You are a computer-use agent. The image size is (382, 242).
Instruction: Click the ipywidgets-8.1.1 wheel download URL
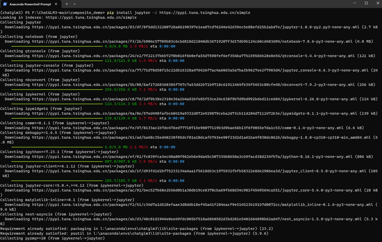[x=194, y=113]
